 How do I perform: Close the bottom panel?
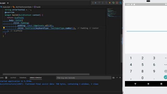click(x=120, y=78)
